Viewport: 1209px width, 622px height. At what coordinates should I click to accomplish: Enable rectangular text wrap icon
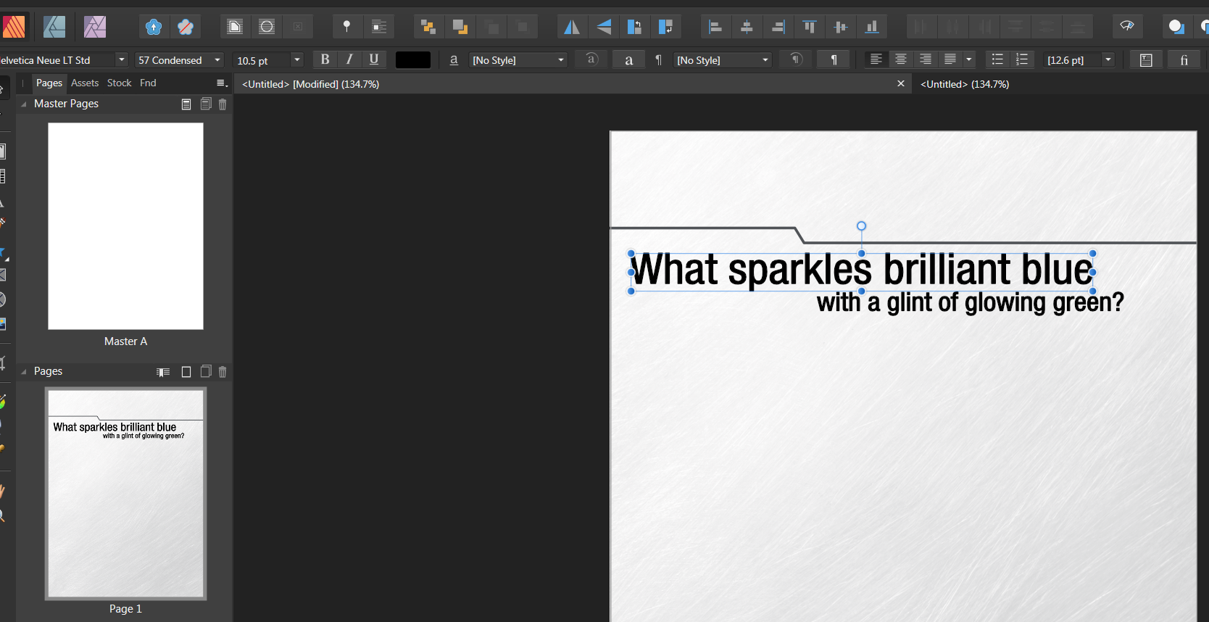pos(235,27)
